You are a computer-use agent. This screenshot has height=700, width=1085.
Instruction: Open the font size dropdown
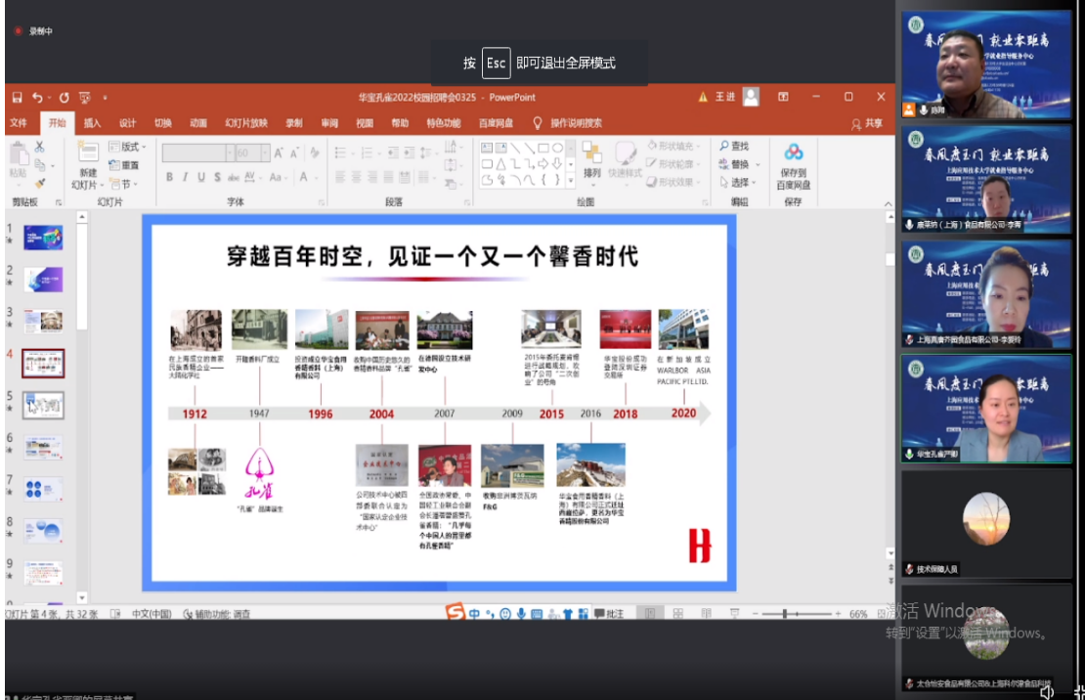[265, 153]
